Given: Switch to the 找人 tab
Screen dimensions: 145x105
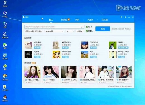Looking at the screenshot, I should pos(51,19).
